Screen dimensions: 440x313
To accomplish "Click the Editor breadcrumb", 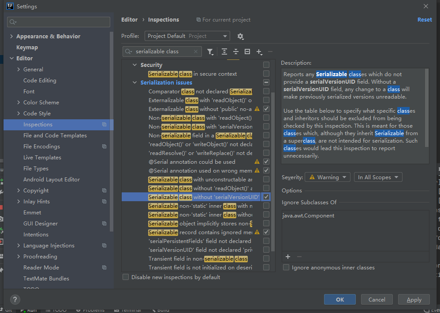I will [x=129, y=20].
